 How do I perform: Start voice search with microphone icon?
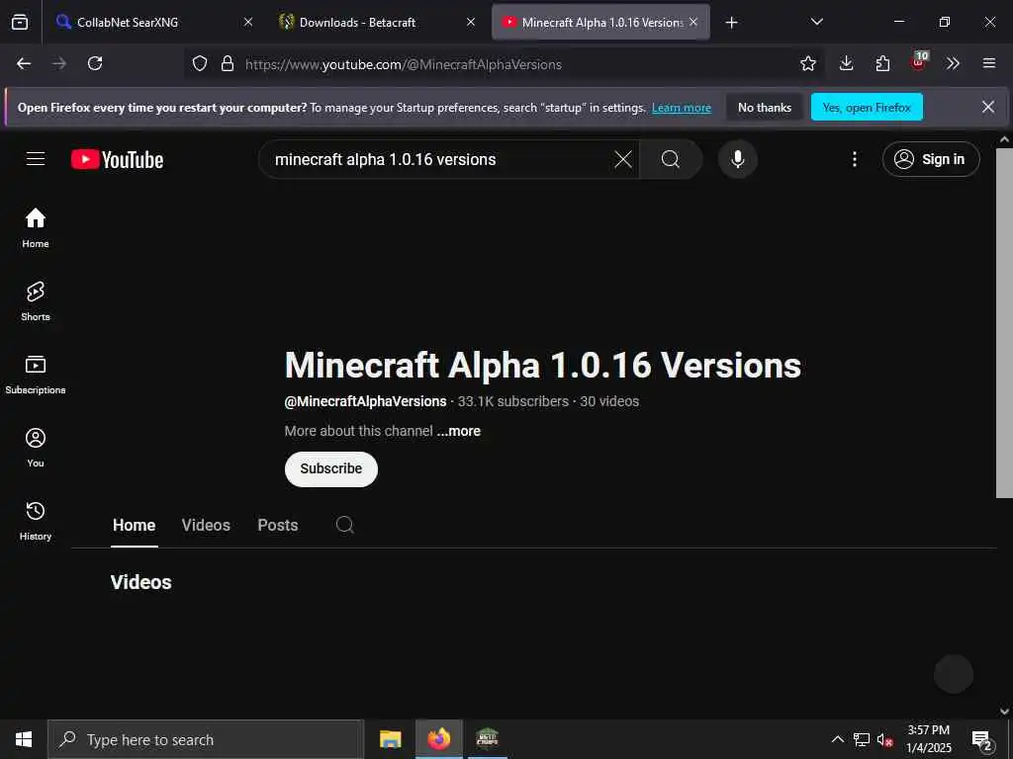click(x=738, y=159)
